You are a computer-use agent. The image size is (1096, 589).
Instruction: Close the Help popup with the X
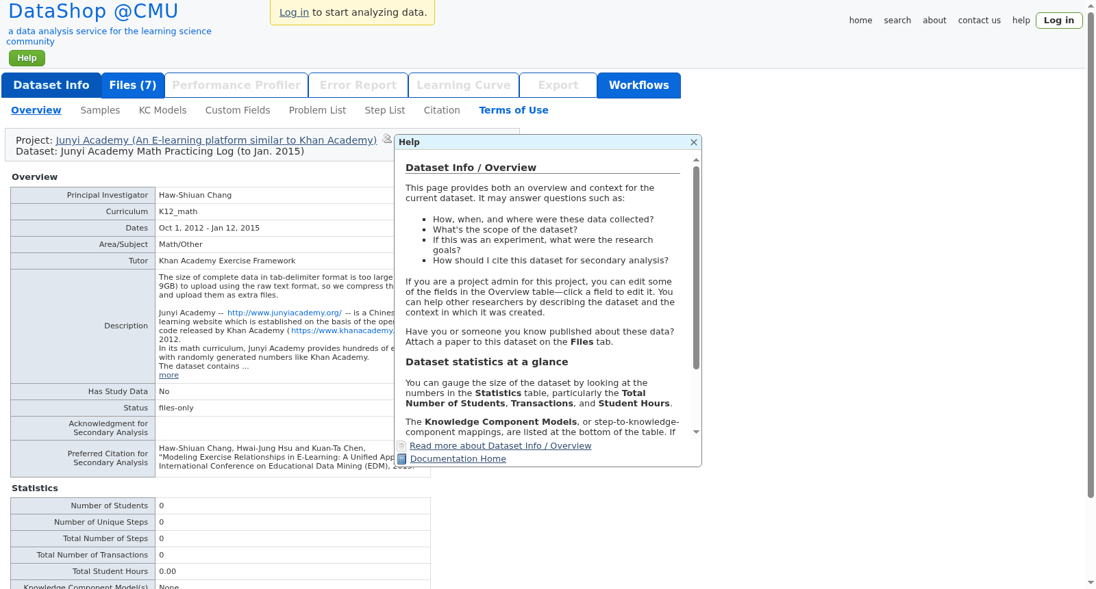[694, 142]
